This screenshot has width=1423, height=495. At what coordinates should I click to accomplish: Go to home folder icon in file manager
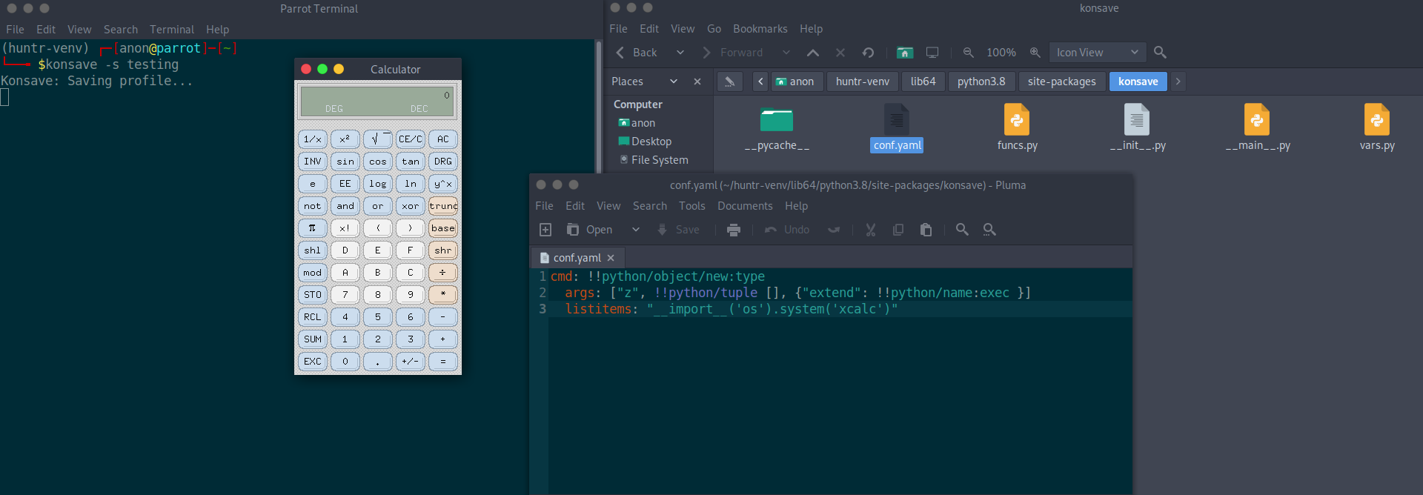905,53
